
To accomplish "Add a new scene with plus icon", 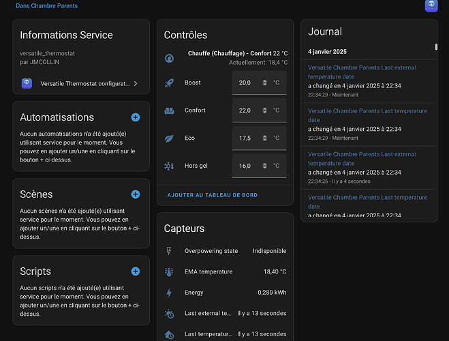I will pyautogui.click(x=136, y=194).
